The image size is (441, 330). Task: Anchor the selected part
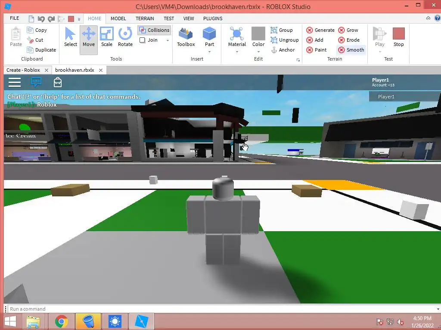coord(283,50)
